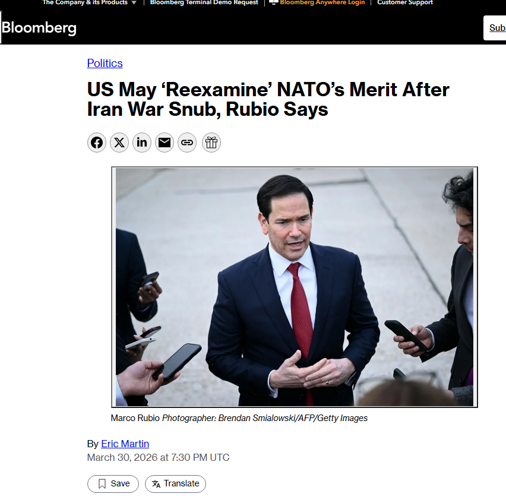Screen dimensions: 506x503
Task: Click the Bloomberg logo
Action: tap(39, 28)
